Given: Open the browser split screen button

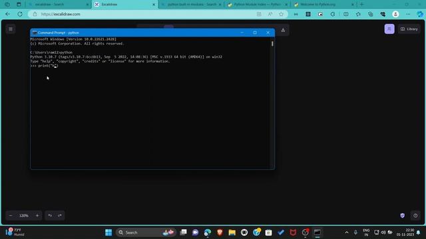Looking at the screenshot, I should pos(346,14).
